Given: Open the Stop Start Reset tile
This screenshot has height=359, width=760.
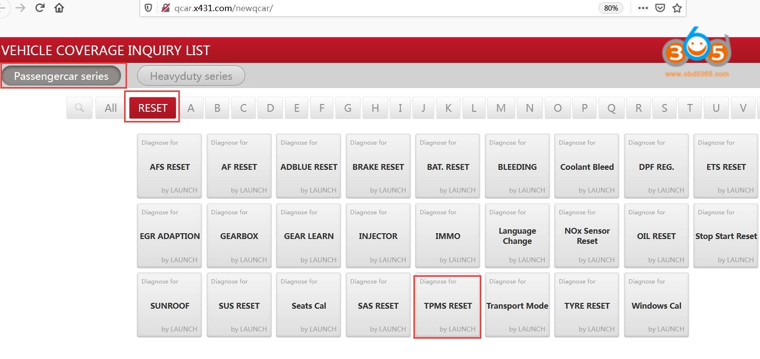Looking at the screenshot, I should pyautogui.click(x=726, y=236).
